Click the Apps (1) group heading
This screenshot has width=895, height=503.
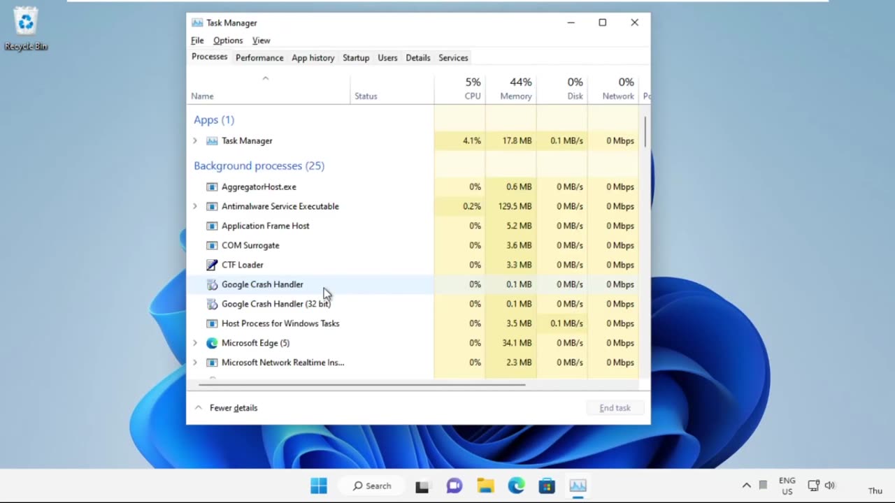pos(214,119)
